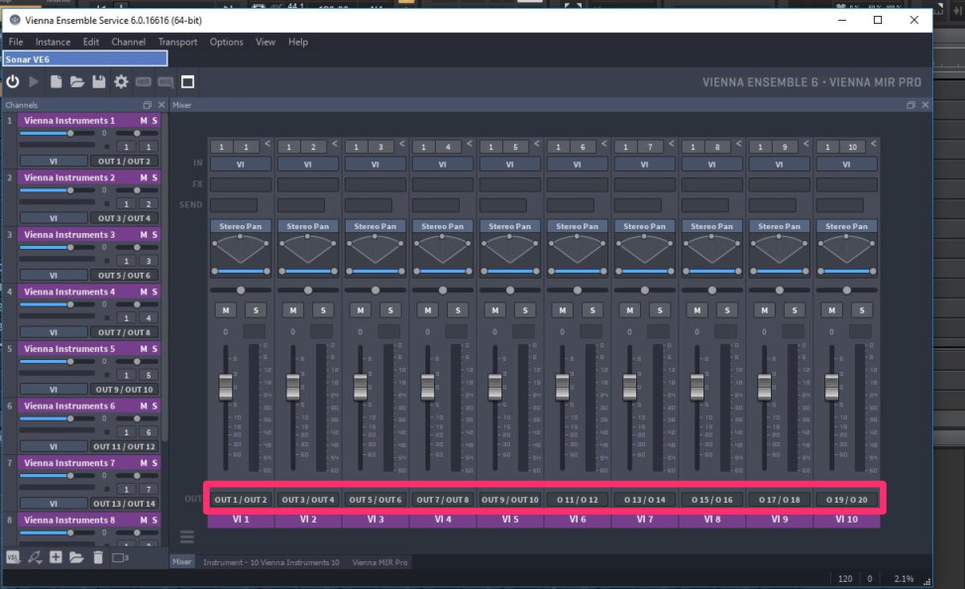This screenshot has height=589, width=965.
Task: Click the white window-frame icon in toolbar
Action: click(x=187, y=81)
